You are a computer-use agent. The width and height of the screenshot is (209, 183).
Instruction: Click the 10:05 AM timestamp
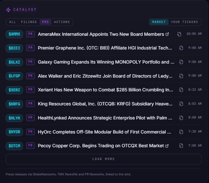(x=194, y=34)
